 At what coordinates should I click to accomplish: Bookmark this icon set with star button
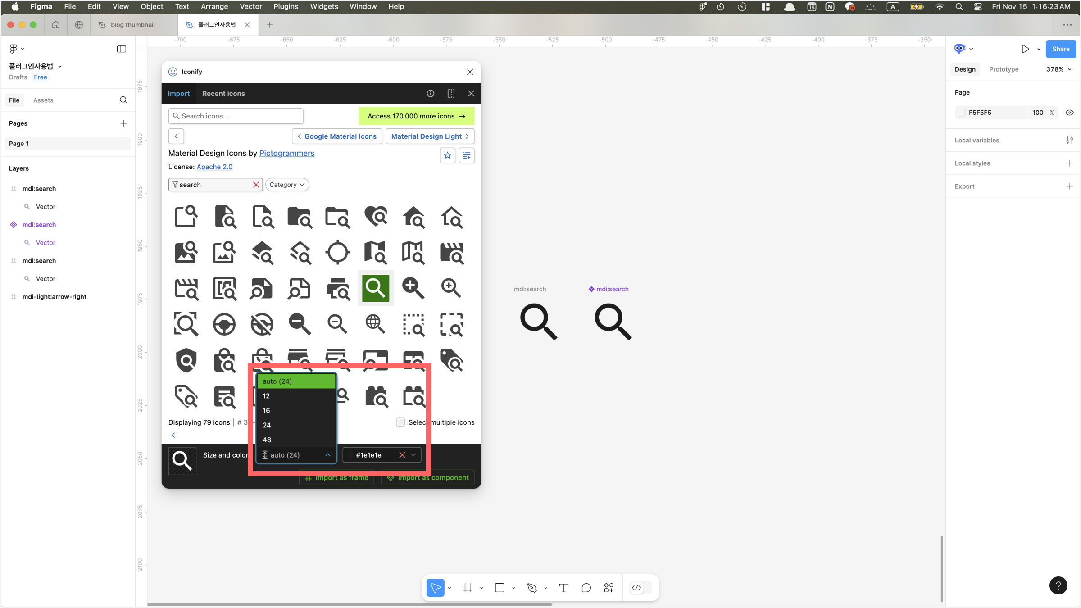tap(447, 155)
